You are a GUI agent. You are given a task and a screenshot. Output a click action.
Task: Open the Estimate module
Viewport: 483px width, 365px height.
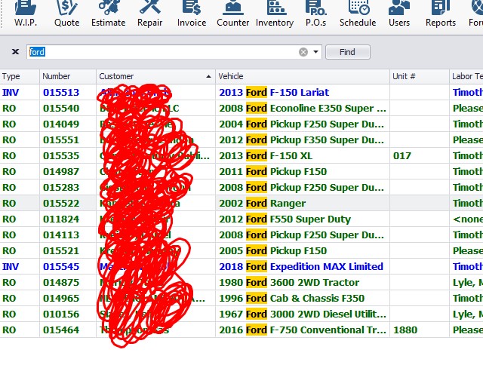click(109, 14)
